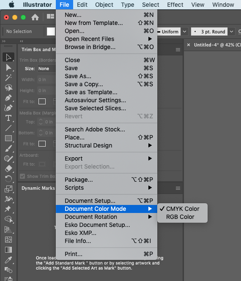Select the Selection tool arrow
Screen dimensions: 241x281
pos(8,57)
